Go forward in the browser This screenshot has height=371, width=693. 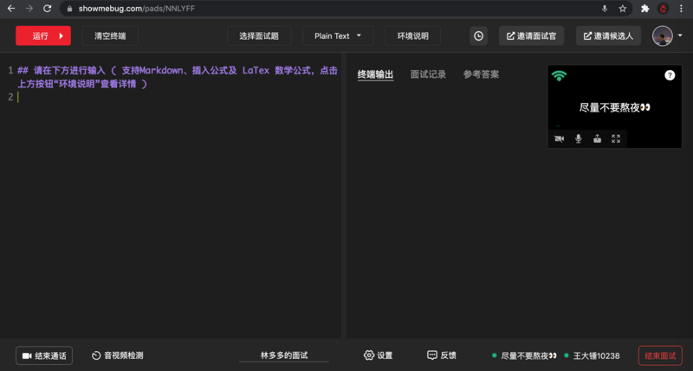(29, 9)
